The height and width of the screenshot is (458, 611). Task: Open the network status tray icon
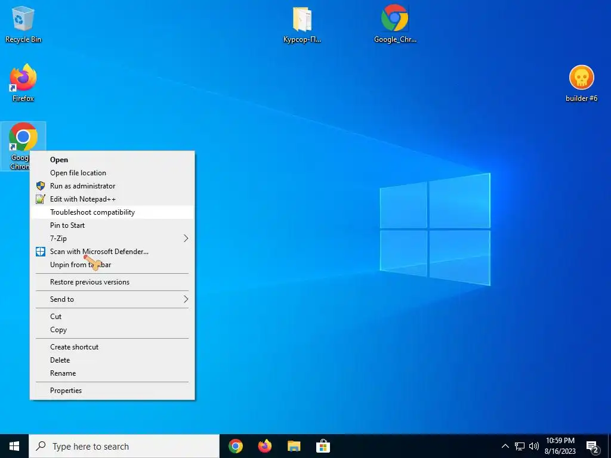coord(520,446)
